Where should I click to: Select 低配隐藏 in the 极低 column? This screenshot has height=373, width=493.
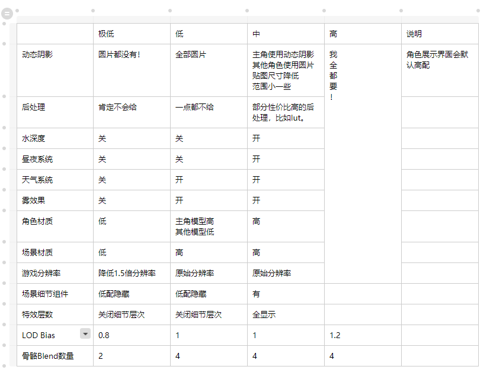132,294
